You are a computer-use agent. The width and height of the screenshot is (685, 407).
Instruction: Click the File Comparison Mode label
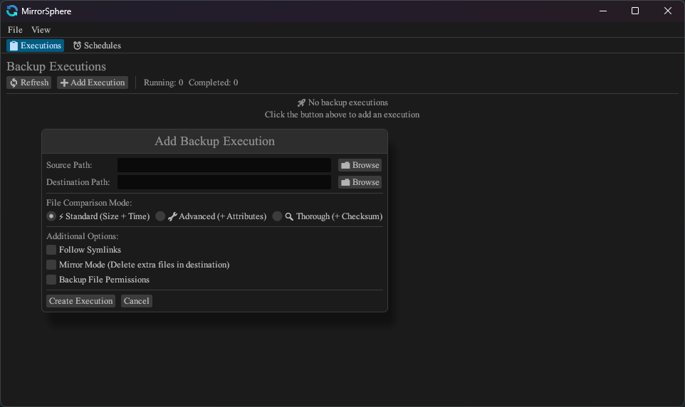[89, 203]
